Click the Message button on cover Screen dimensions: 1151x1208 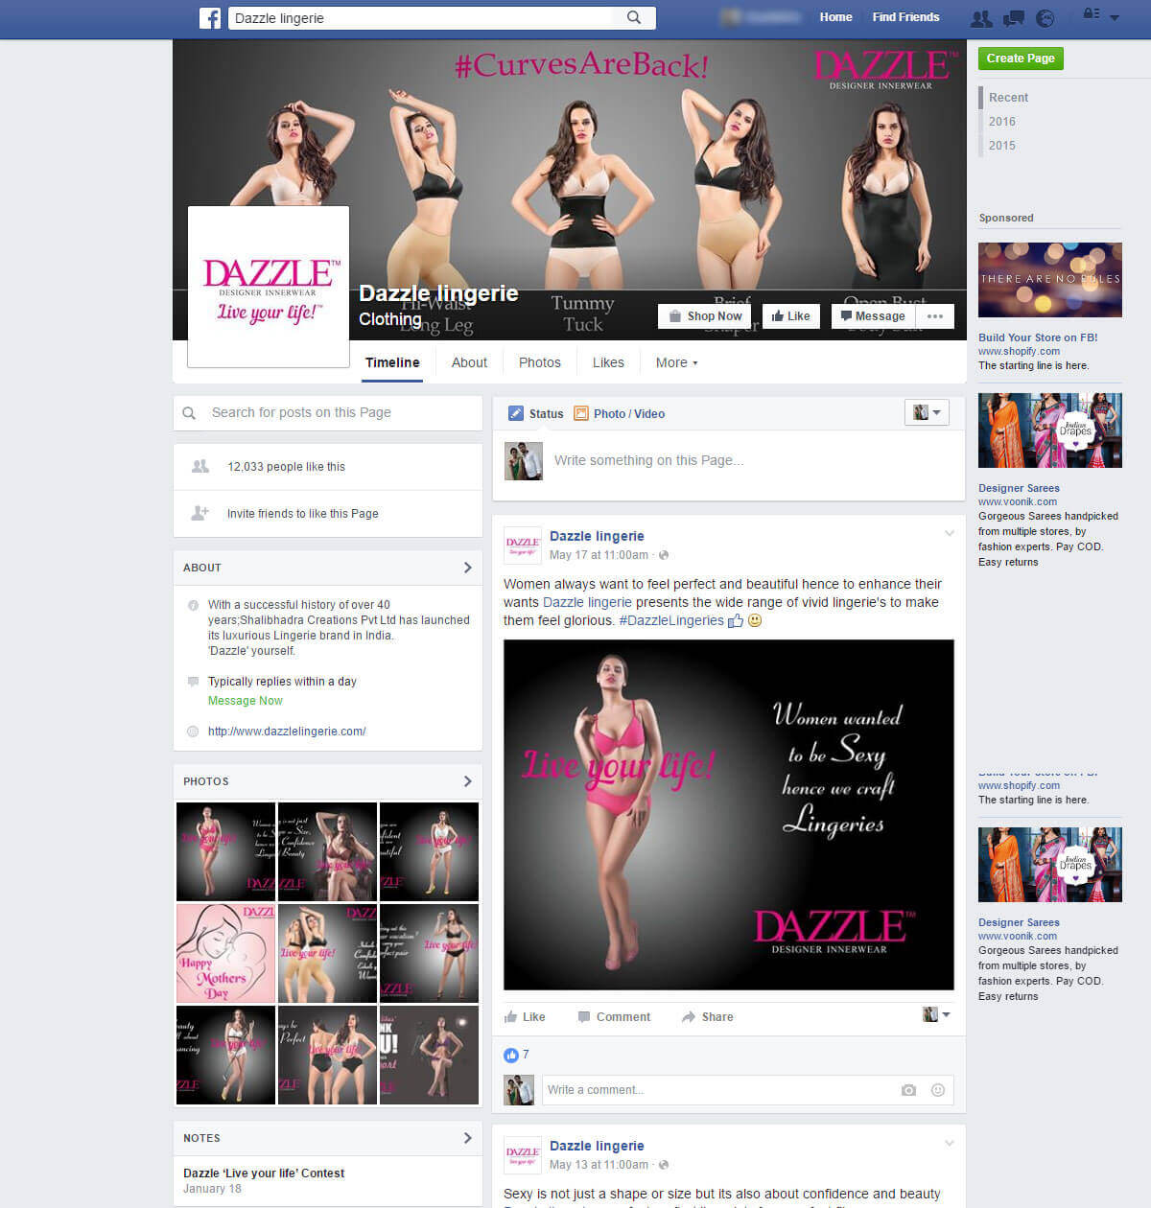[873, 316]
